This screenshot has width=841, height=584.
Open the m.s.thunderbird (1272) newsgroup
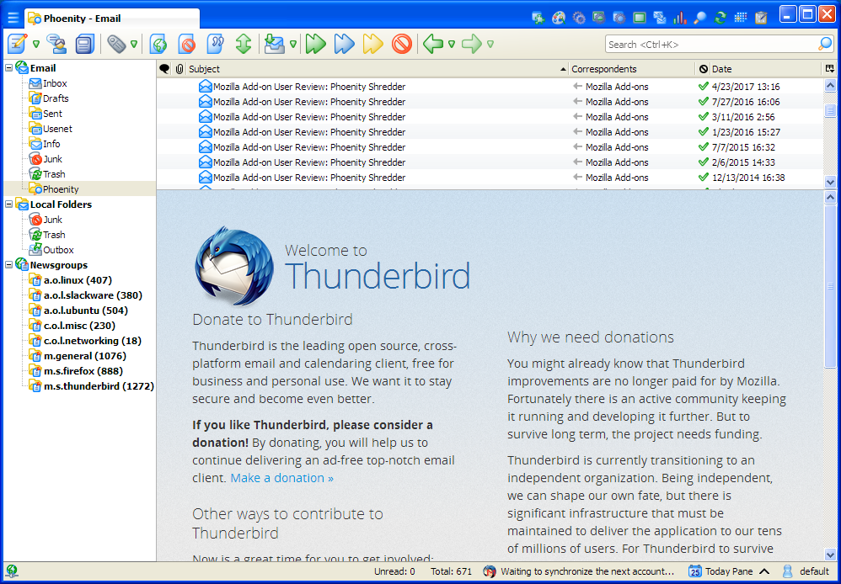[99, 385]
